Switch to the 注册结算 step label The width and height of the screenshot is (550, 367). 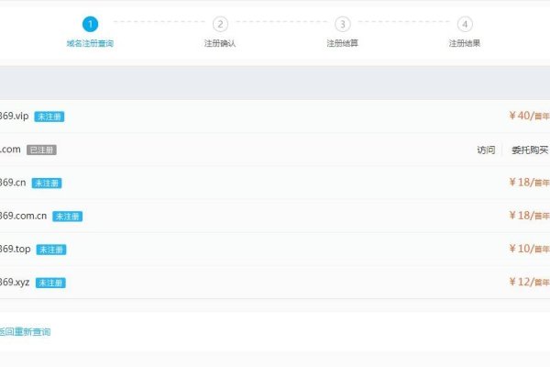coord(342,43)
